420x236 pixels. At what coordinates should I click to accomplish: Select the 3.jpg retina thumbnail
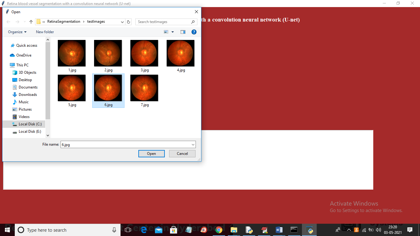144,53
